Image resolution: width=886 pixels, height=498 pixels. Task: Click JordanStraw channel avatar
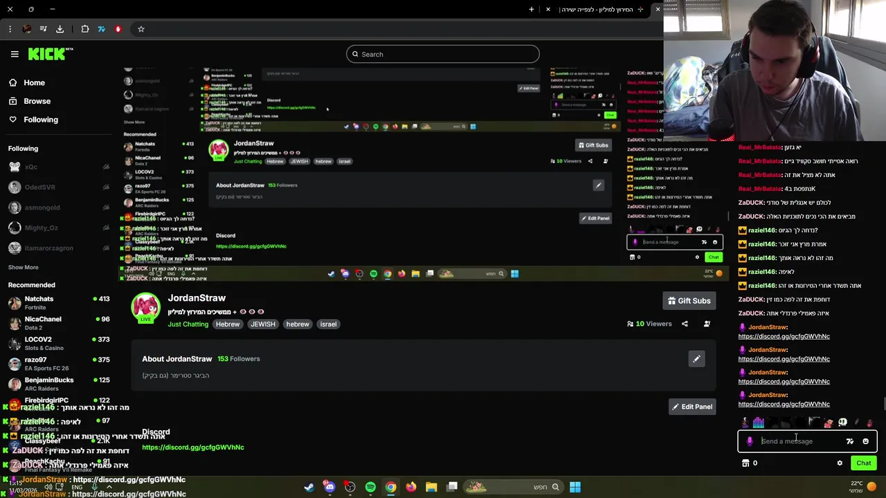145,308
